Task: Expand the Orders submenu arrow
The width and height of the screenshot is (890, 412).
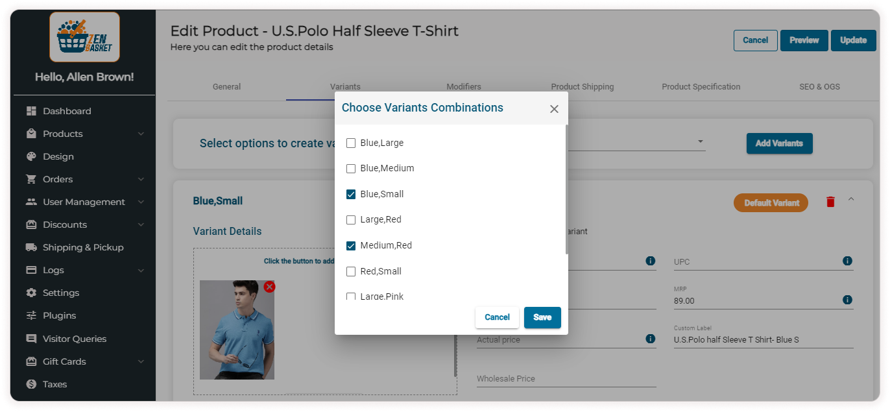Action: click(141, 179)
